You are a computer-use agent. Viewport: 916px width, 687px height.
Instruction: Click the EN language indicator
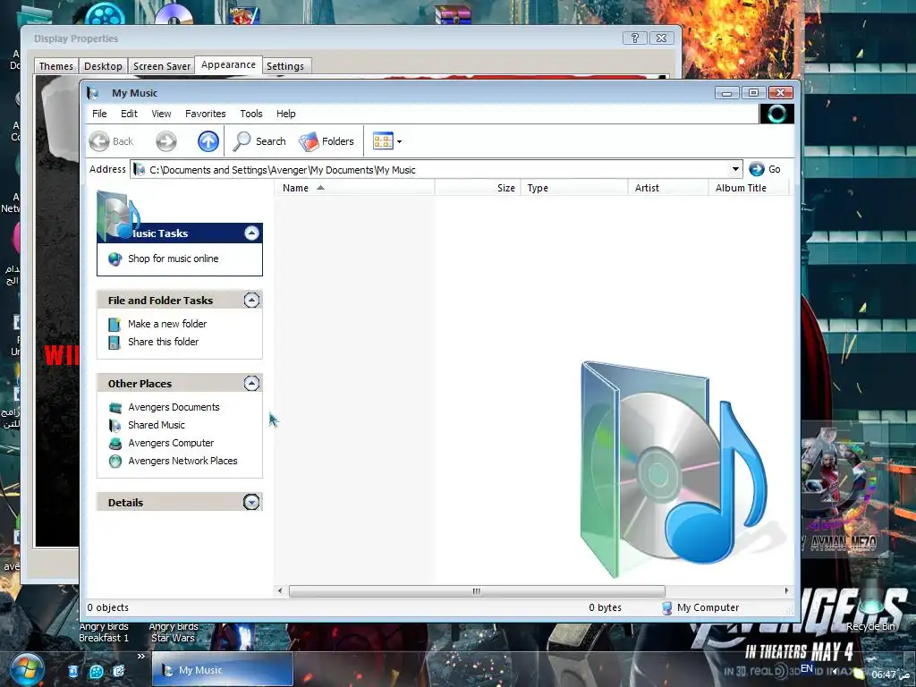[x=807, y=668]
